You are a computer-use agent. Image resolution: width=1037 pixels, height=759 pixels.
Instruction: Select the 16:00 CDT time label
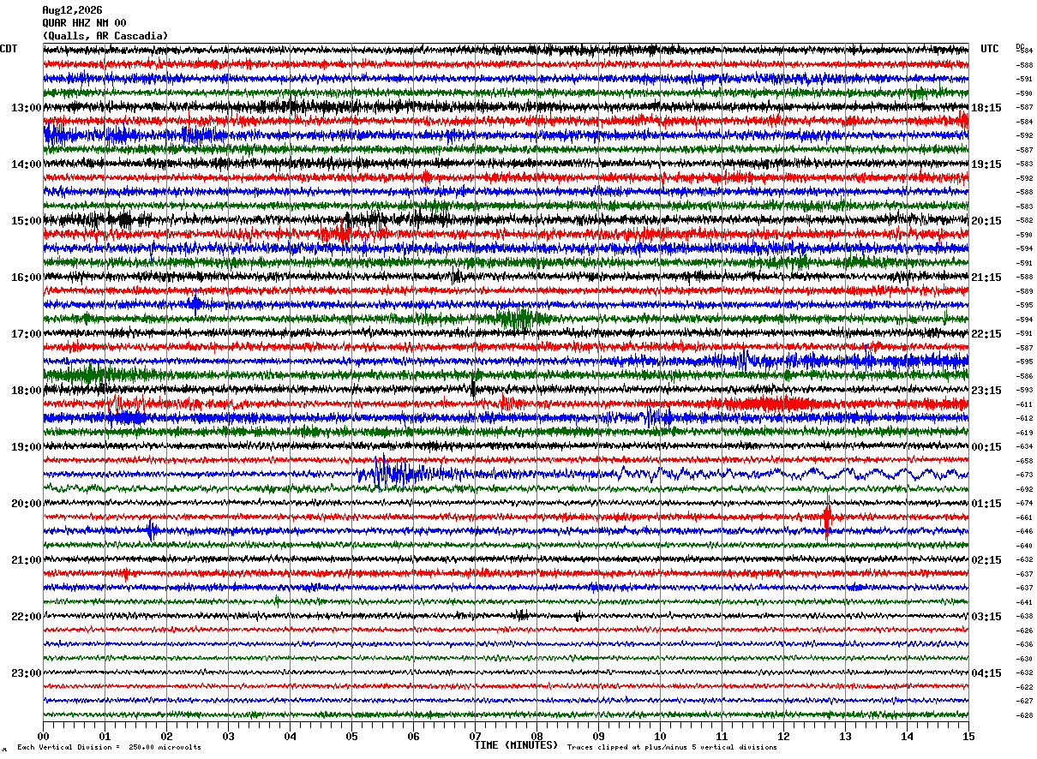pos(27,278)
